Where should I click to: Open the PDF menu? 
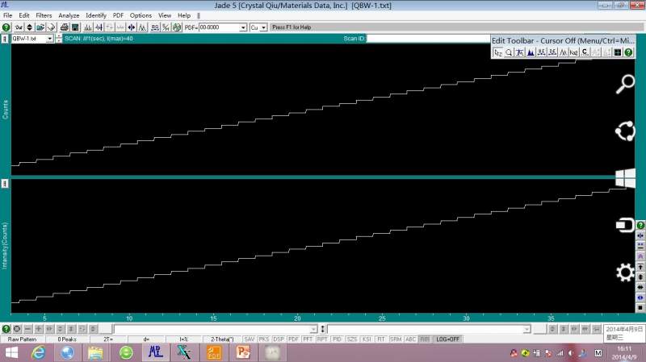tap(118, 15)
